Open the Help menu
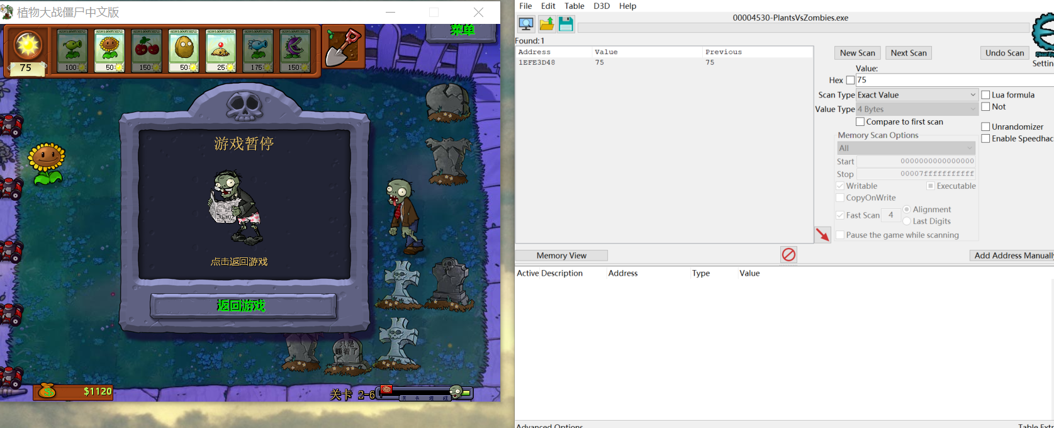Image resolution: width=1054 pixels, height=428 pixels. coord(627,6)
